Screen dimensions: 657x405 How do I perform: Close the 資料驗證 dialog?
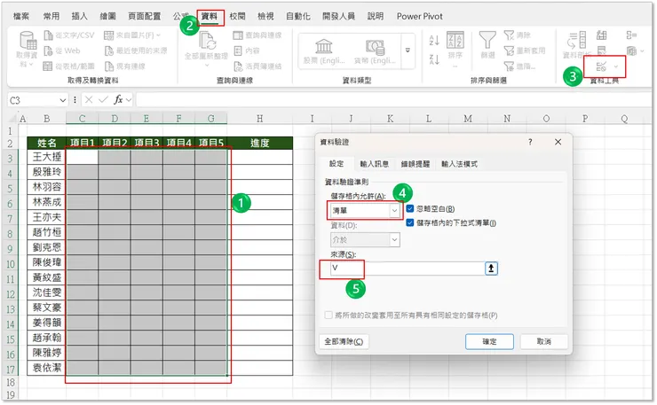point(558,142)
